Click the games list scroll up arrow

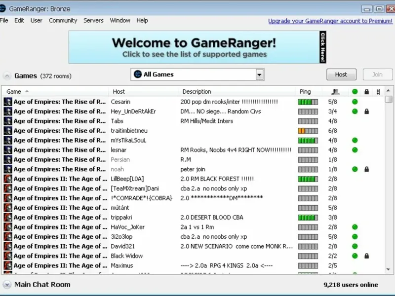tap(388, 91)
